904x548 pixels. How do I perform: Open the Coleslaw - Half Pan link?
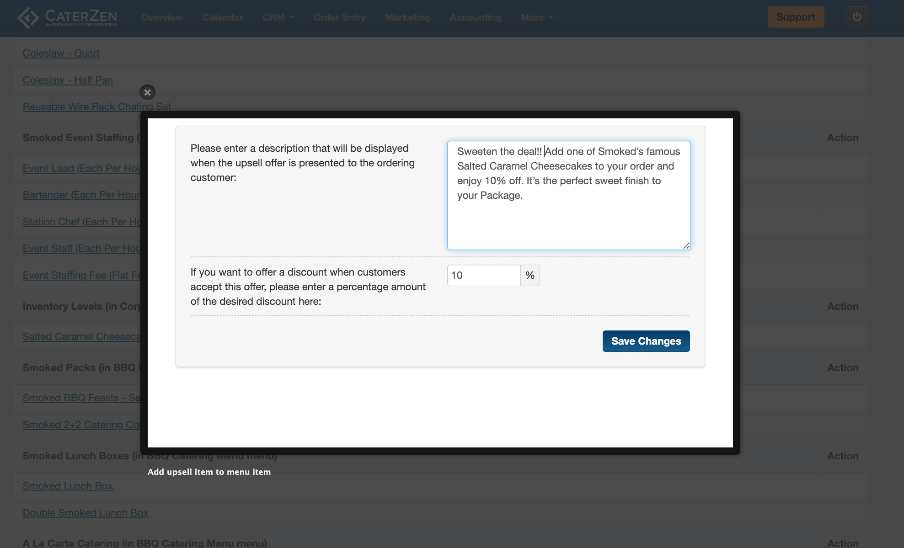[x=68, y=80]
